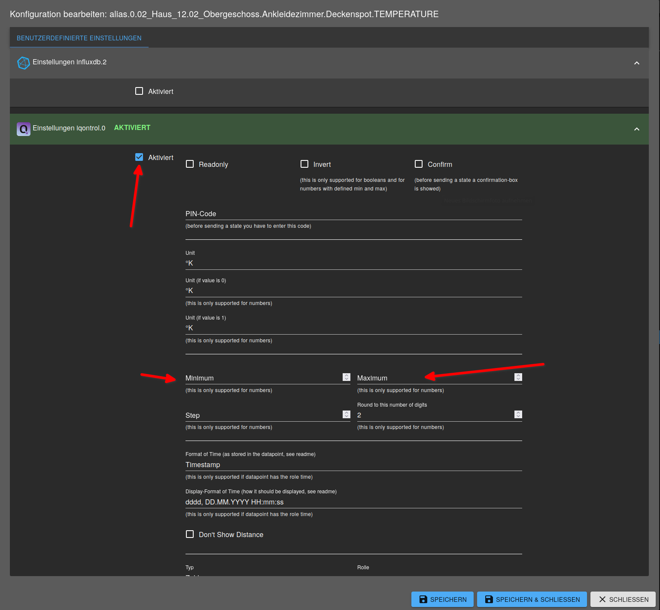
Task: Click the Maximum field stepper arrows
Action: click(518, 377)
